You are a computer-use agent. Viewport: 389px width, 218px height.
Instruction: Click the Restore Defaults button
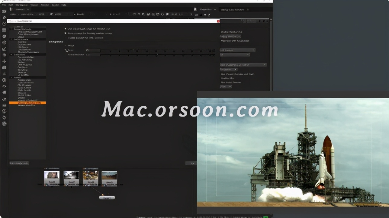(x=20, y=163)
